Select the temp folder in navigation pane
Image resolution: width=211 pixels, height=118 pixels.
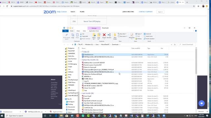pyautogui.click(x=70, y=74)
